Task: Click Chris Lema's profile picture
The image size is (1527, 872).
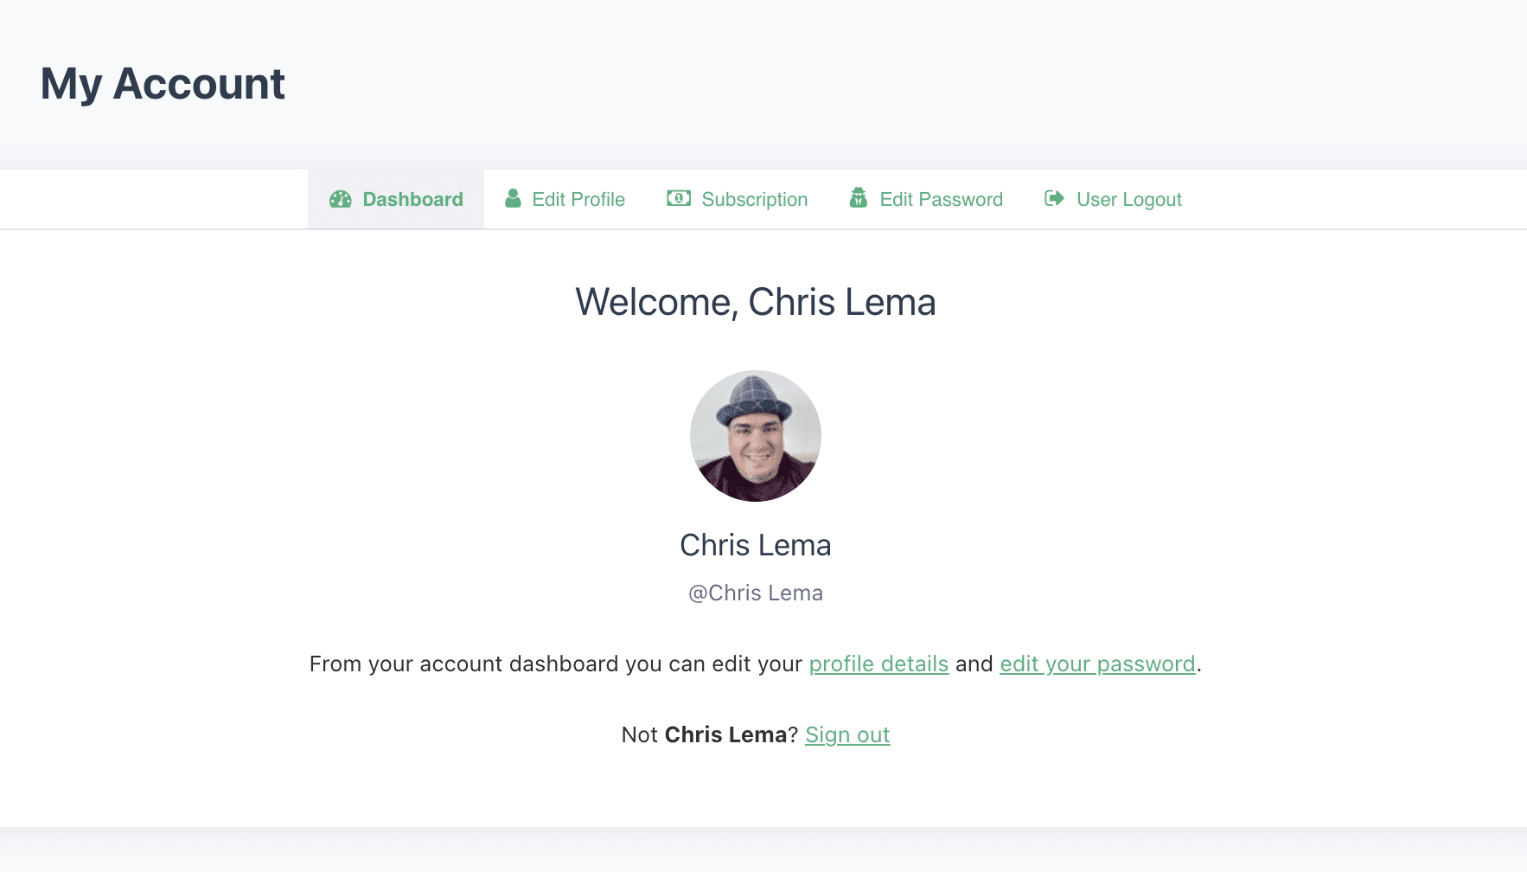Action: [755, 436]
